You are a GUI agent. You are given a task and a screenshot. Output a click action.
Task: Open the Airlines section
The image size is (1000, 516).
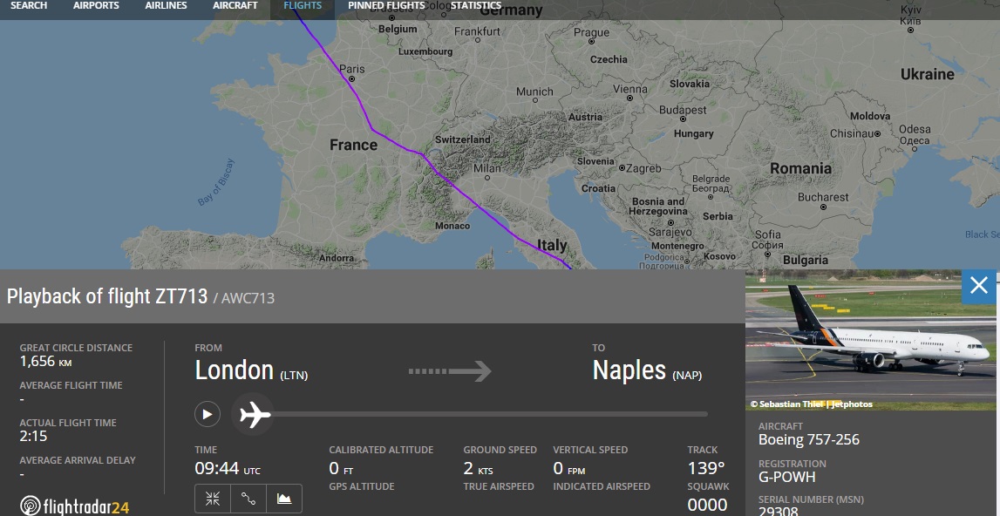pyautogui.click(x=166, y=6)
